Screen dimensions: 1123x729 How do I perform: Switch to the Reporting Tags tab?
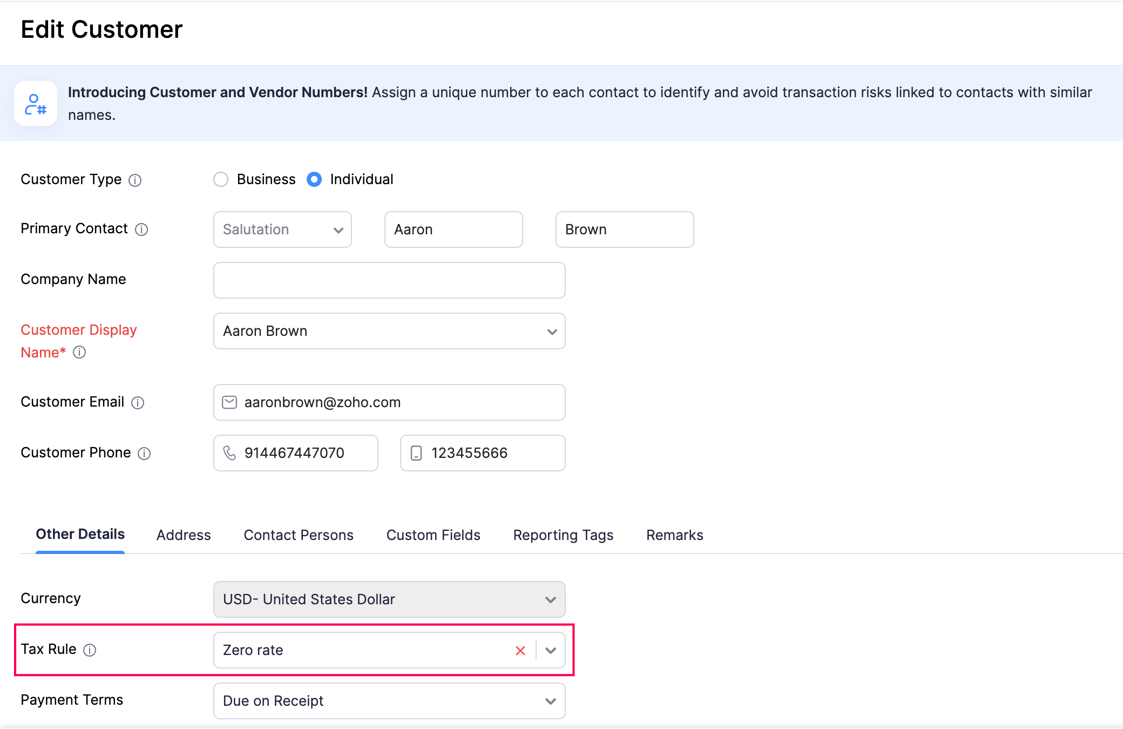pyautogui.click(x=563, y=535)
